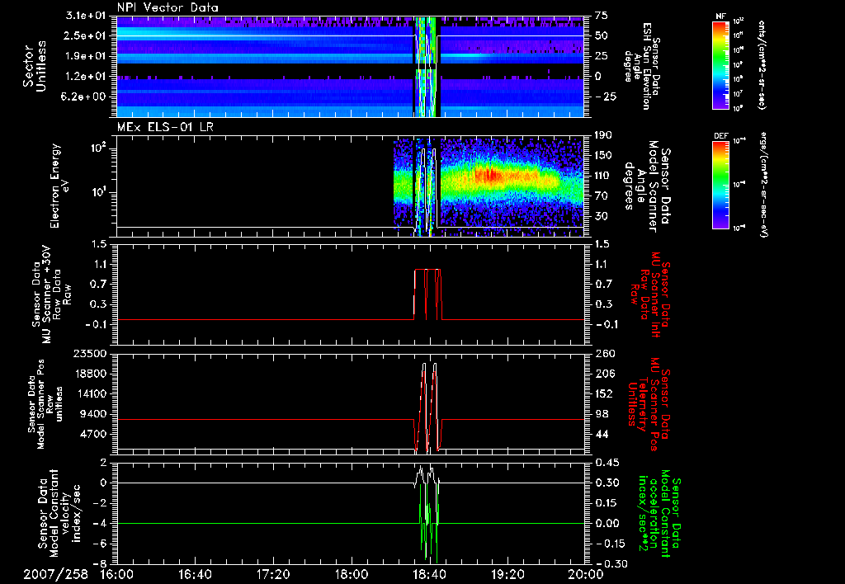The image size is (845, 584).
Task: Click the 19:20 time axis label
Action: [507, 574]
